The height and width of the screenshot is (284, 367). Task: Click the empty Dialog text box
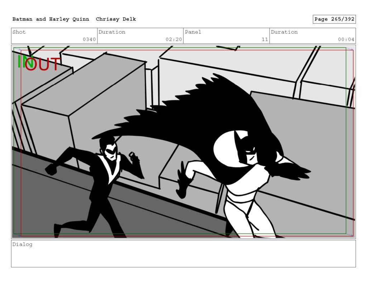(183, 254)
